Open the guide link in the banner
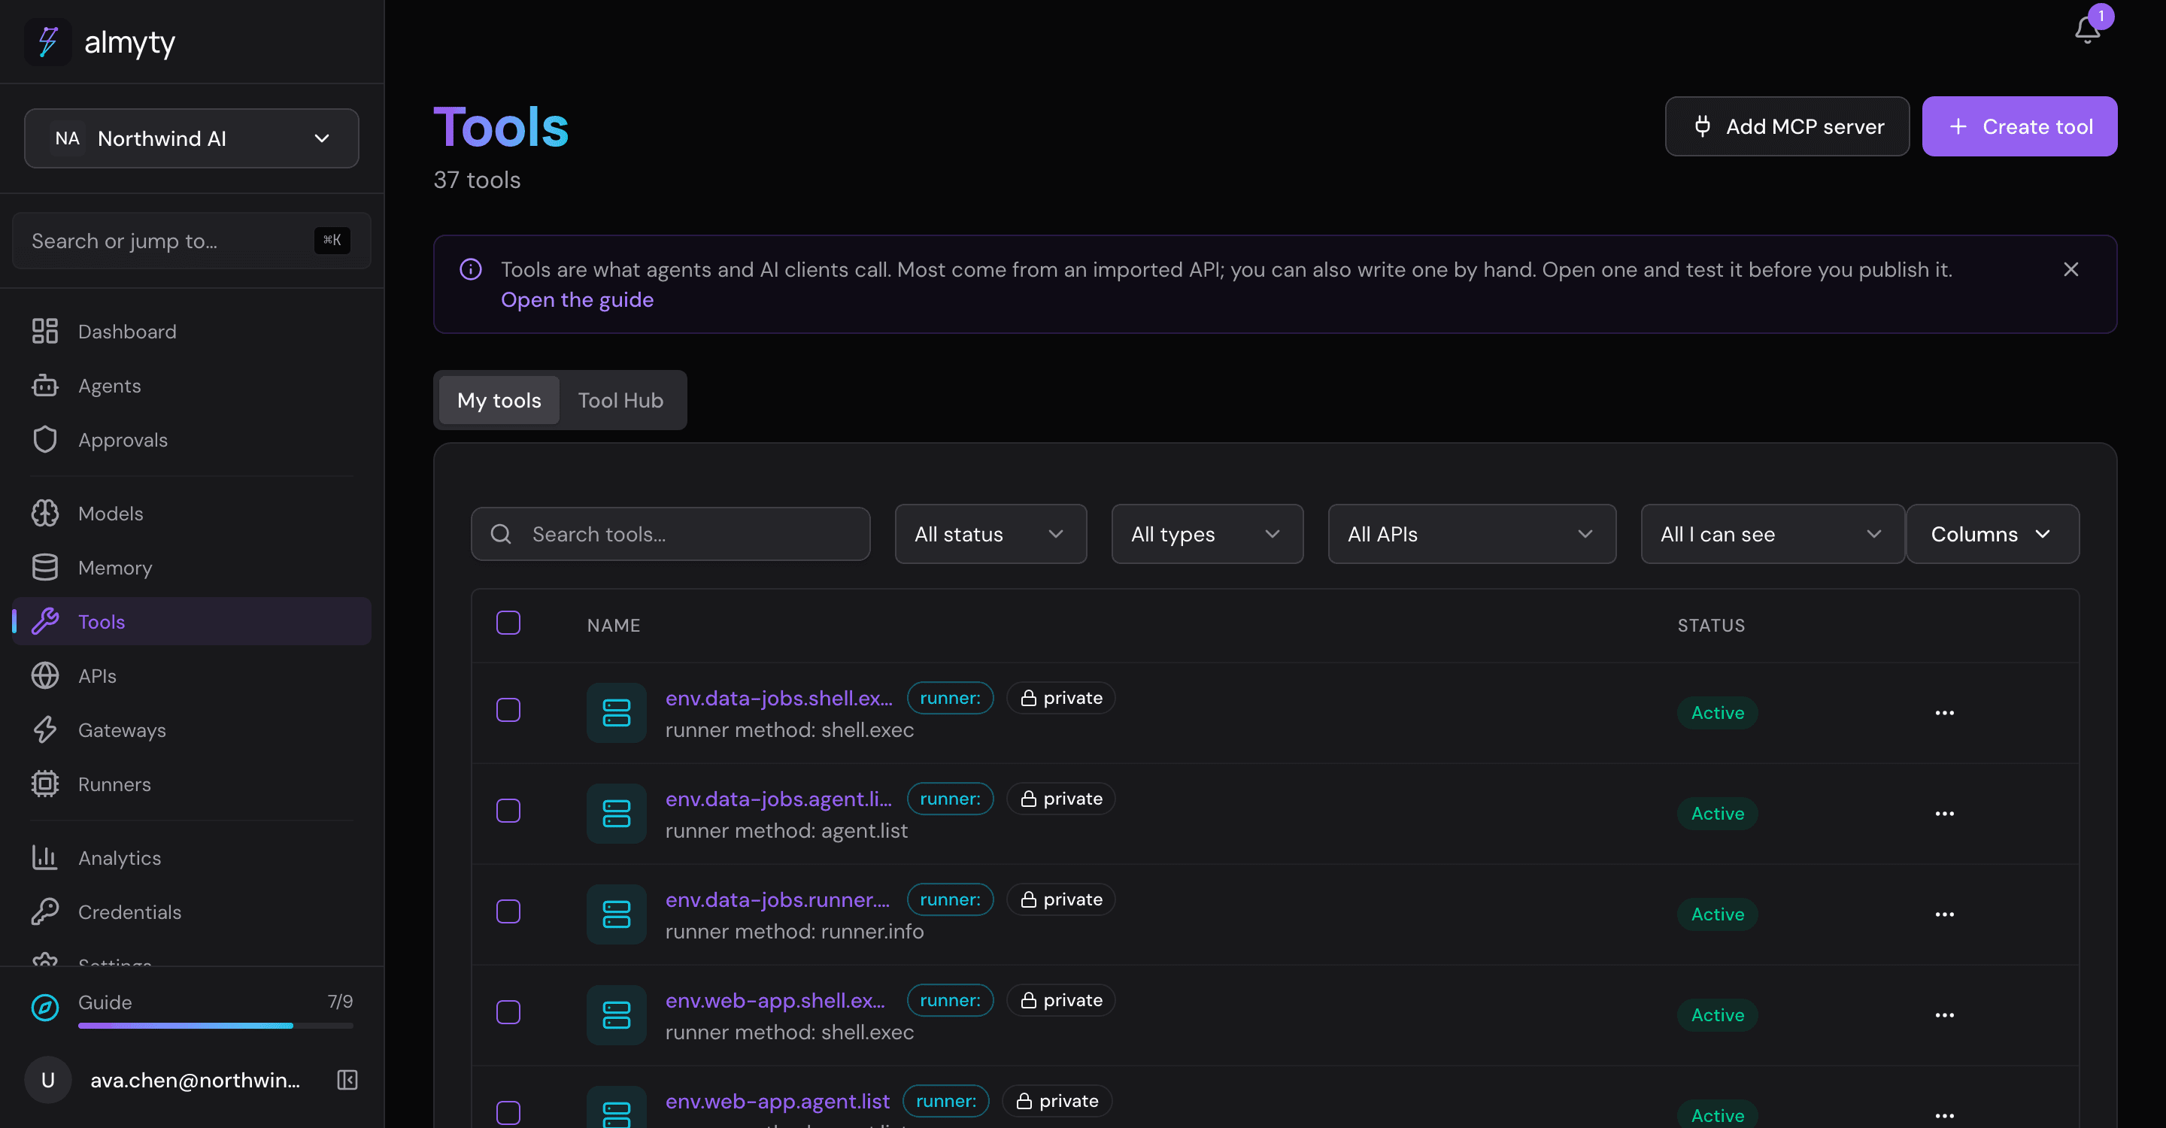The image size is (2166, 1128). 577,299
